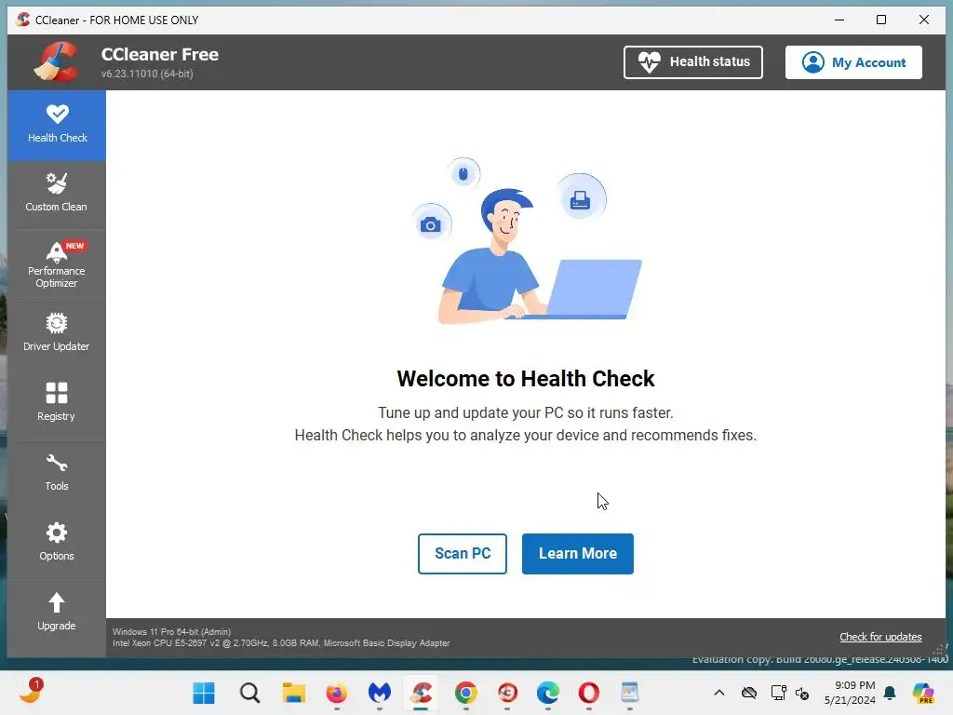953x715 pixels.
Task: Open Malwarebytes from taskbar
Action: click(x=380, y=693)
